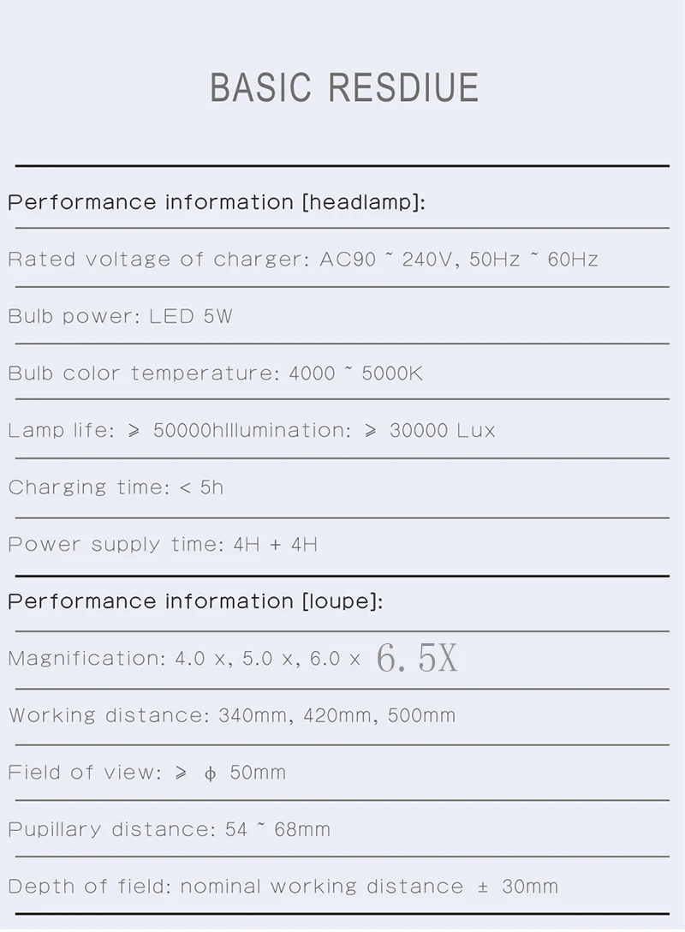Click the loupe performance information heading

click(x=195, y=602)
